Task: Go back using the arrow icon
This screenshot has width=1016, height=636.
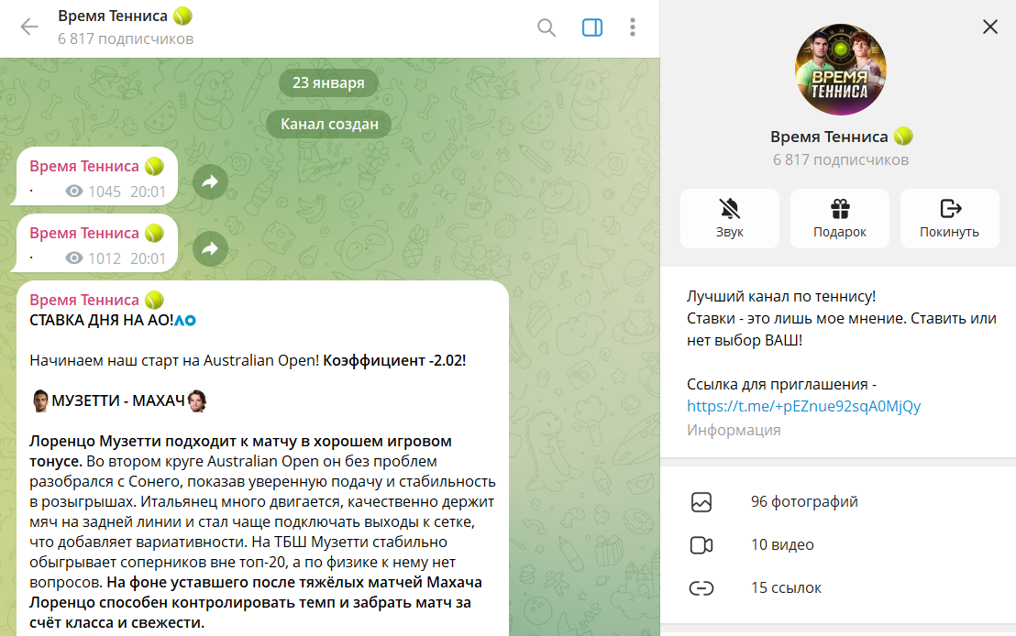Action: [x=29, y=27]
